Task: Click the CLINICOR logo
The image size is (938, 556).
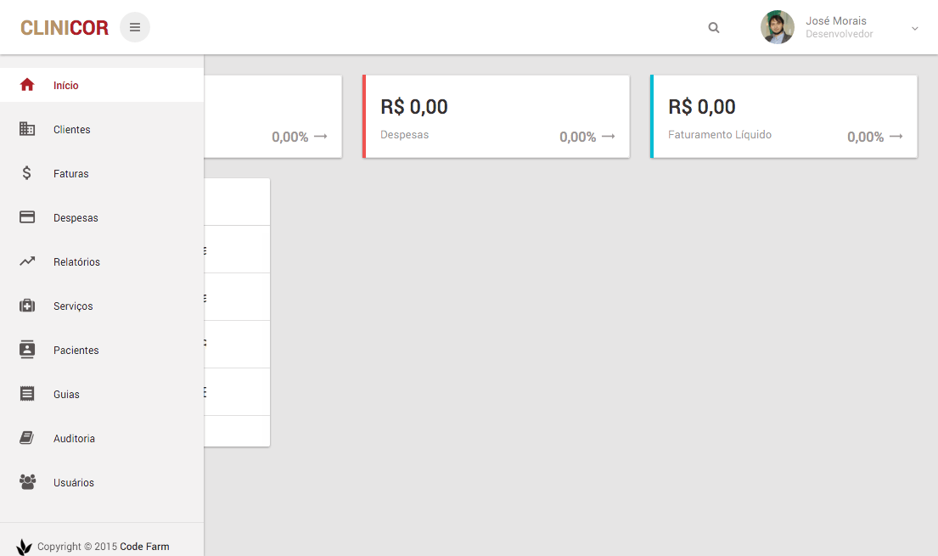Action: (x=65, y=27)
